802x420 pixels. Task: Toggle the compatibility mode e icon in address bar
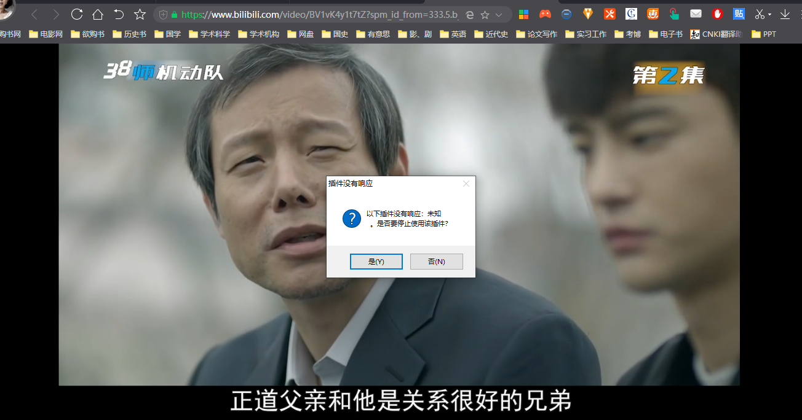[x=469, y=15]
